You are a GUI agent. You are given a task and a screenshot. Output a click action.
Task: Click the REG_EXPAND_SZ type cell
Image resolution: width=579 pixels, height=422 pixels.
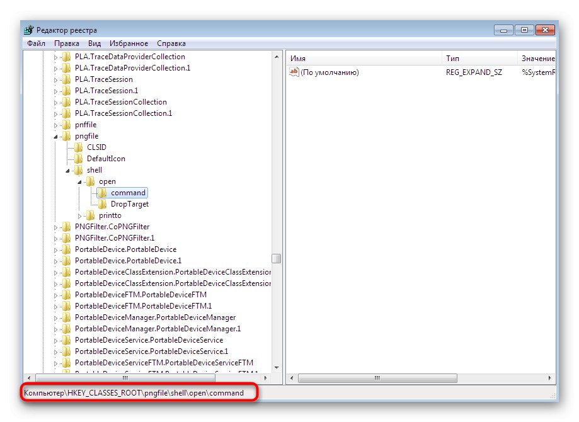pos(474,72)
